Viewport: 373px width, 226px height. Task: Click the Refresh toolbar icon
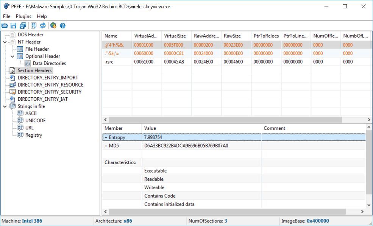[x=43, y=25]
